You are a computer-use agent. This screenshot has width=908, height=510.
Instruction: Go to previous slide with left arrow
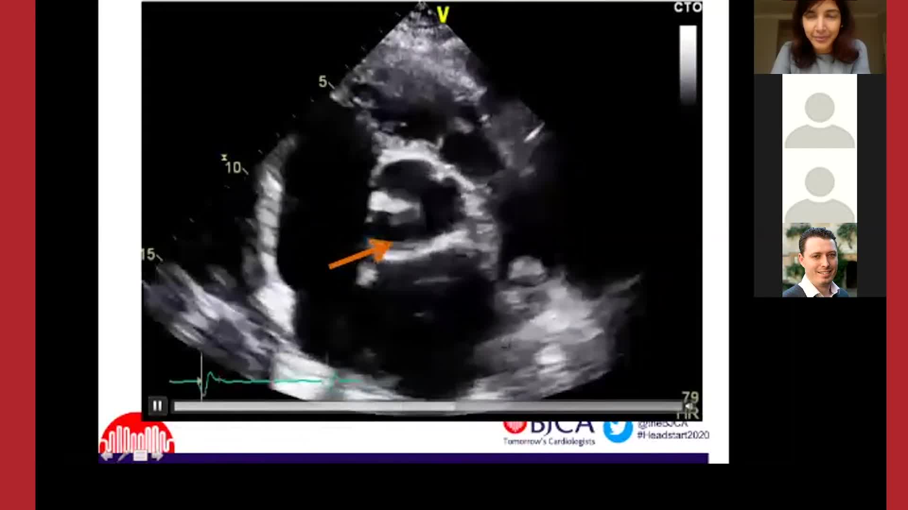click(107, 456)
